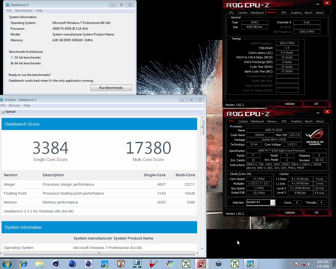Open the Benchmarks menu
Screen dimensions: 336x269
(24, 11)
